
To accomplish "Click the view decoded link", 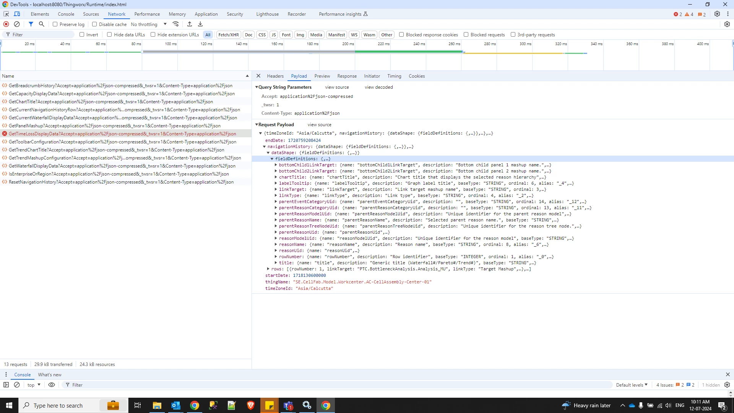I will (378, 87).
